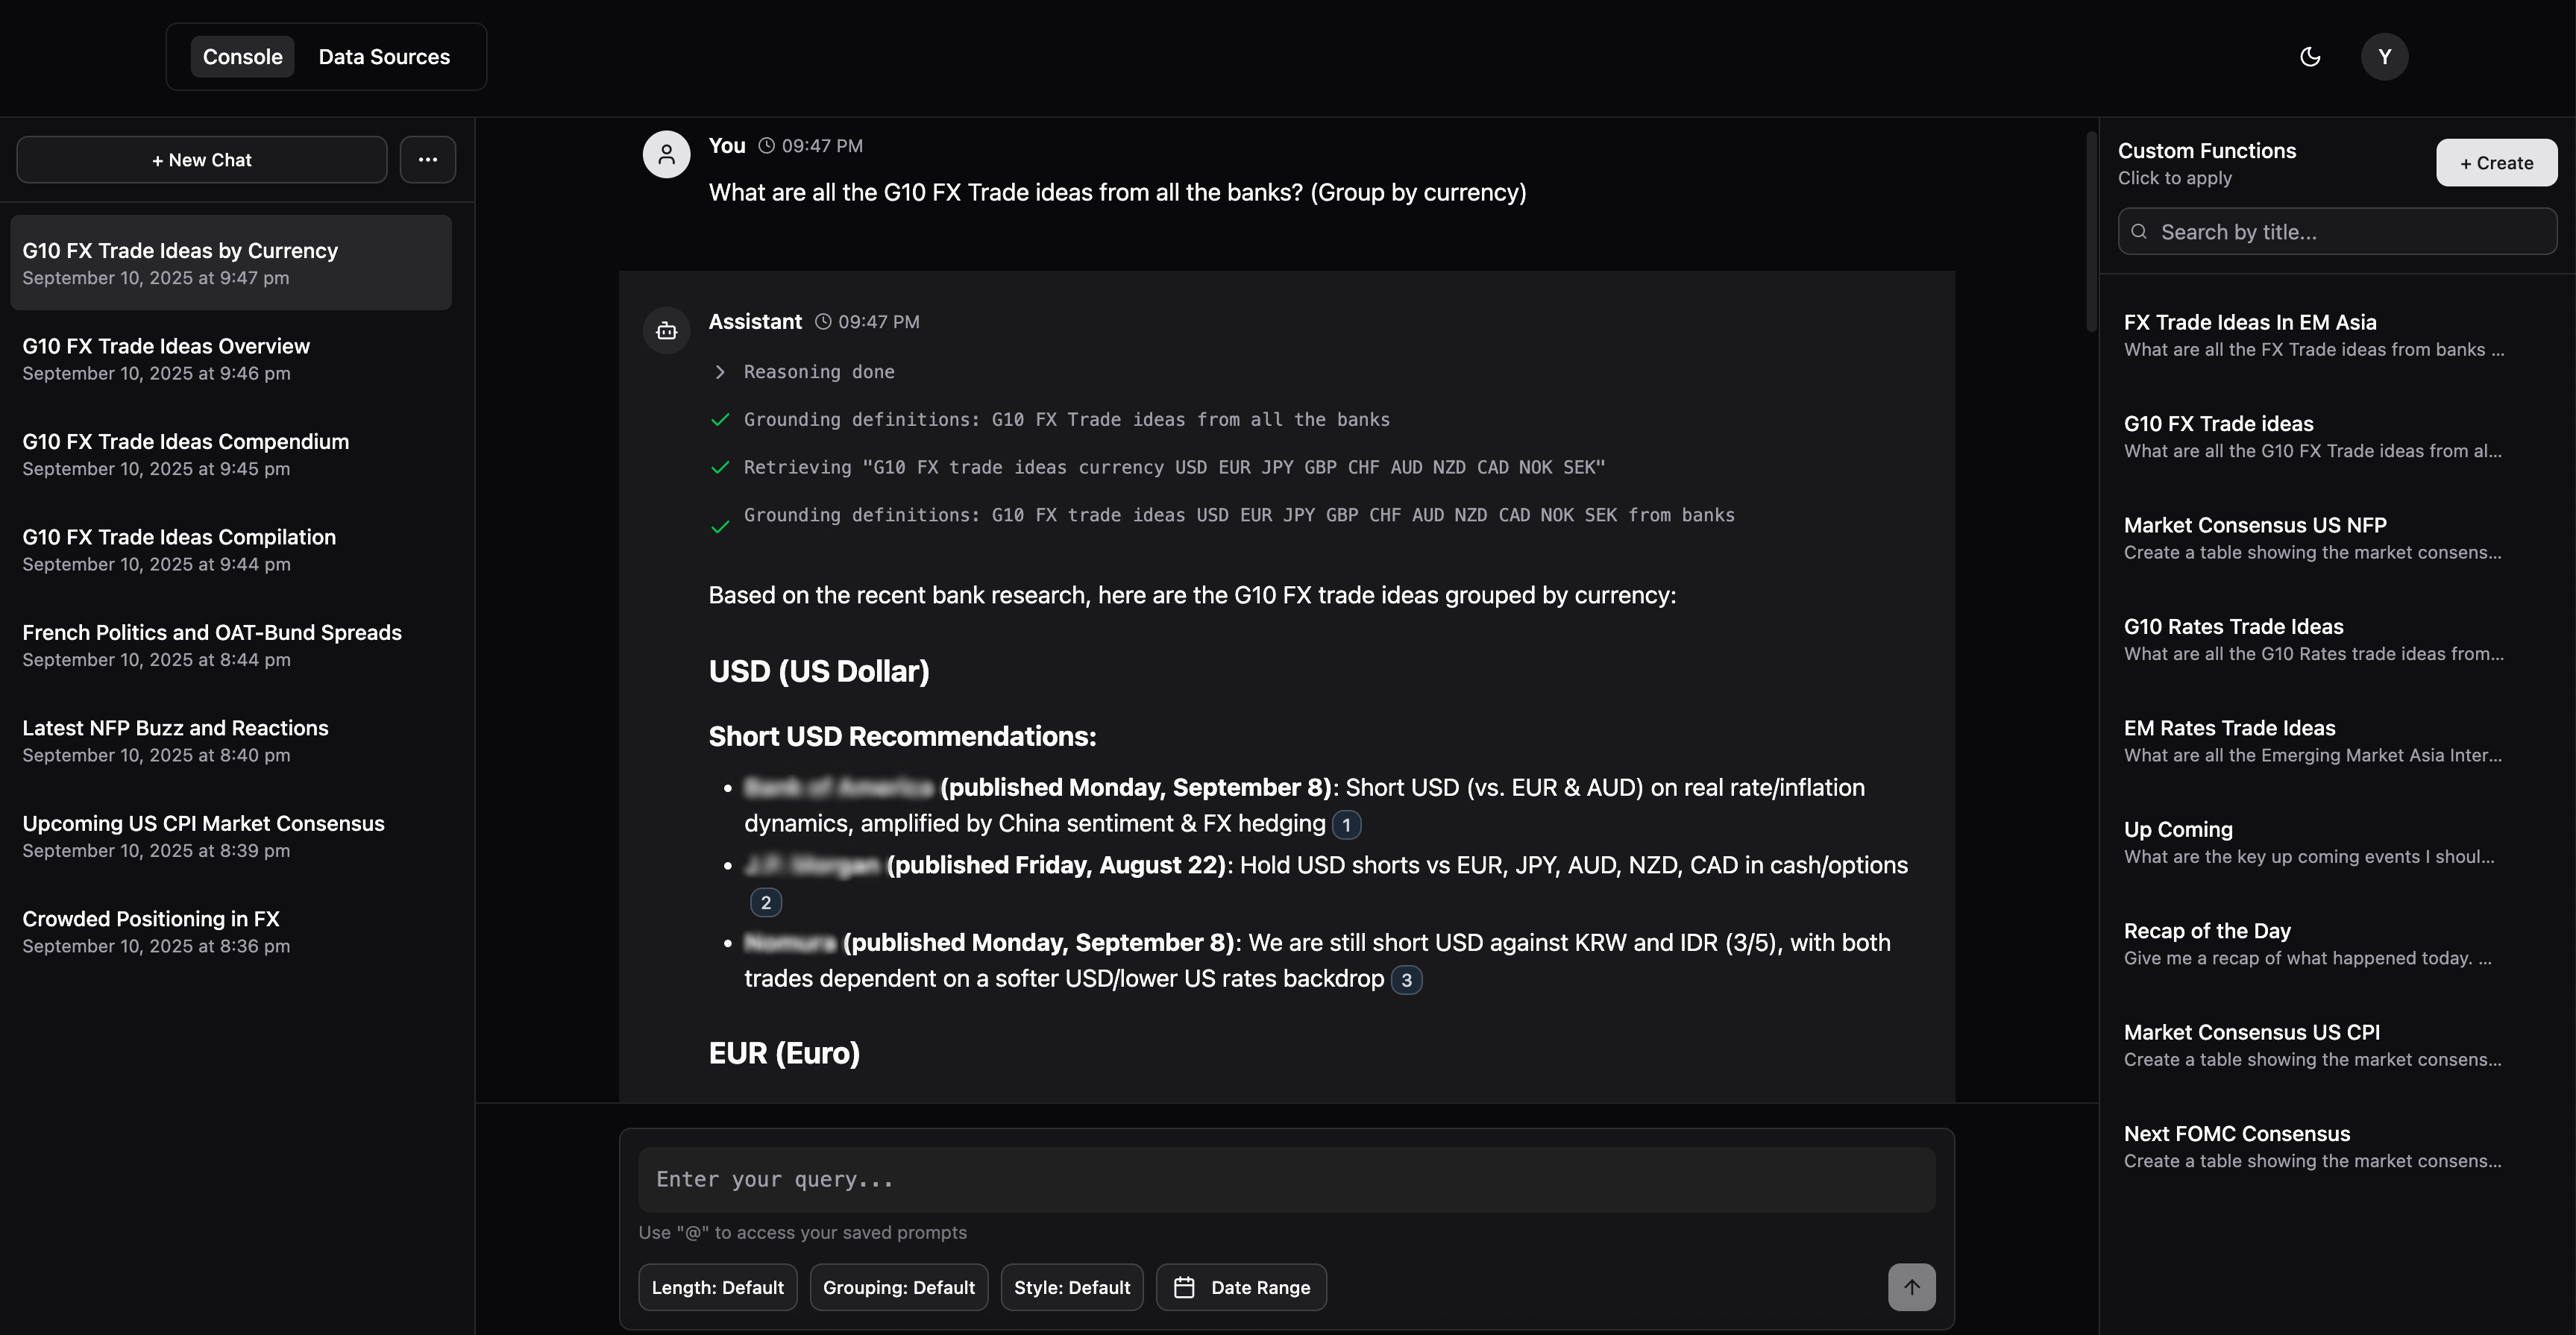Click citation badge 3 in the Nomura bullet

pyautogui.click(x=1406, y=980)
